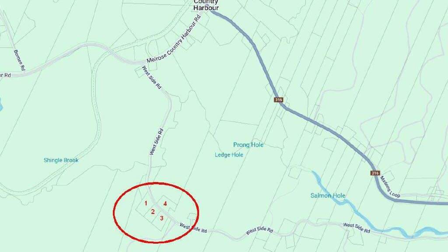Image resolution: width=448 pixels, height=252 pixels.
Task: Select red parcel number 4
Action: [165, 204]
